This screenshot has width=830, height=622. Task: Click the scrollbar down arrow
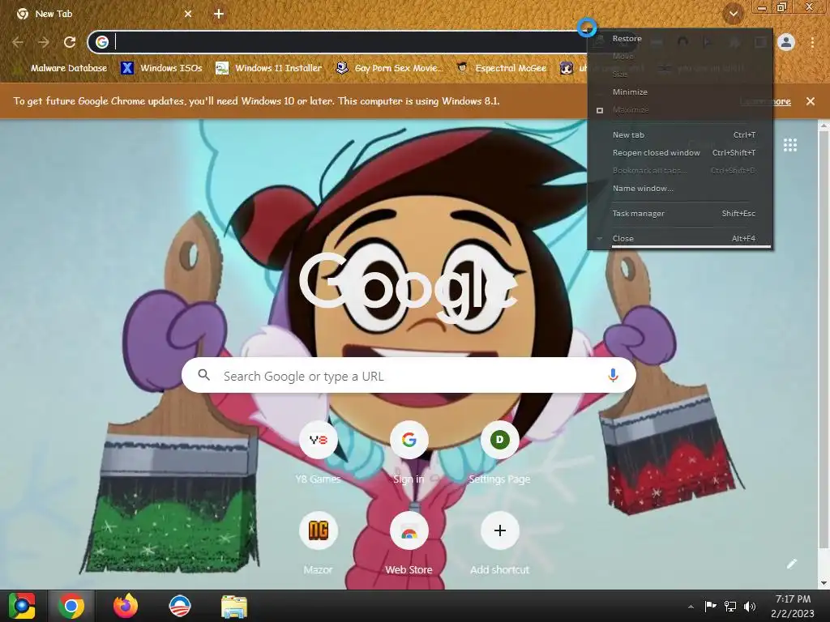click(x=824, y=583)
